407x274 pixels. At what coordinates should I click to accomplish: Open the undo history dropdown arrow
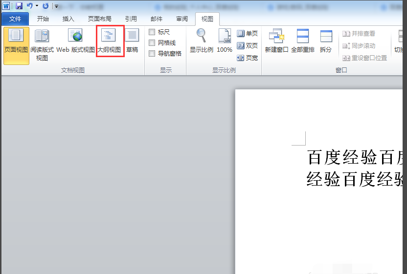coord(37,6)
